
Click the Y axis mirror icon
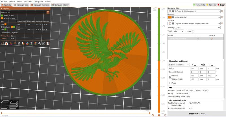(203, 65)
